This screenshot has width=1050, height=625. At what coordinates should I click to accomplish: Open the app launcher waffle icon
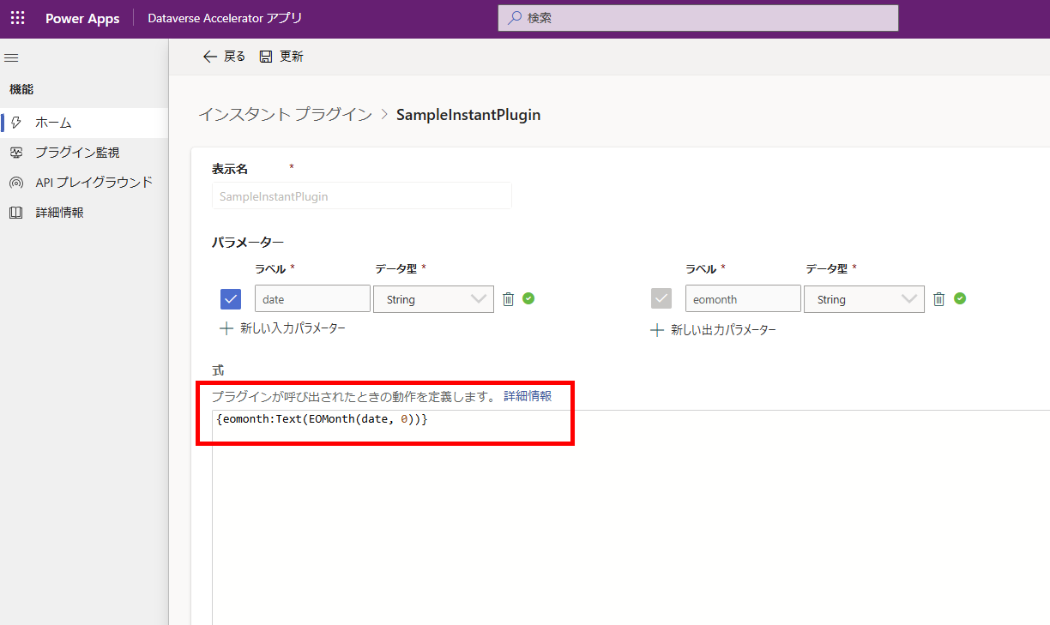pyautogui.click(x=17, y=18)
